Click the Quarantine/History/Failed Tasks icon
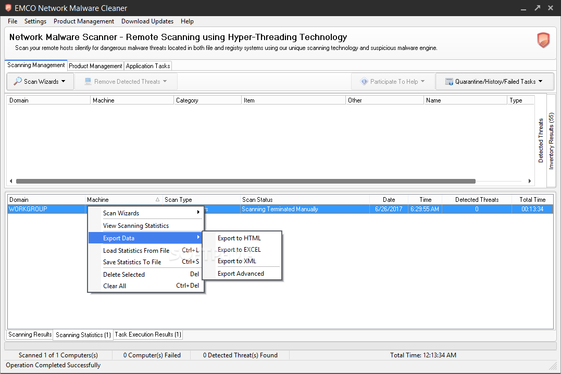 (x=449, y=82)
